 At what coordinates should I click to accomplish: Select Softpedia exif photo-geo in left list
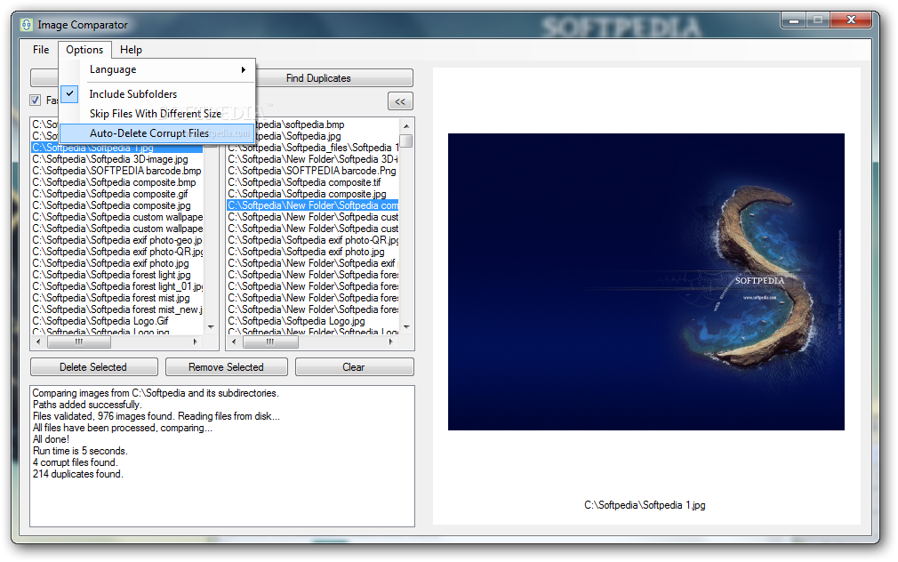(117, 240)
